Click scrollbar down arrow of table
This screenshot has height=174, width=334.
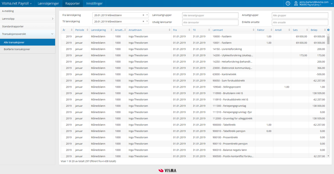[328, 156]
